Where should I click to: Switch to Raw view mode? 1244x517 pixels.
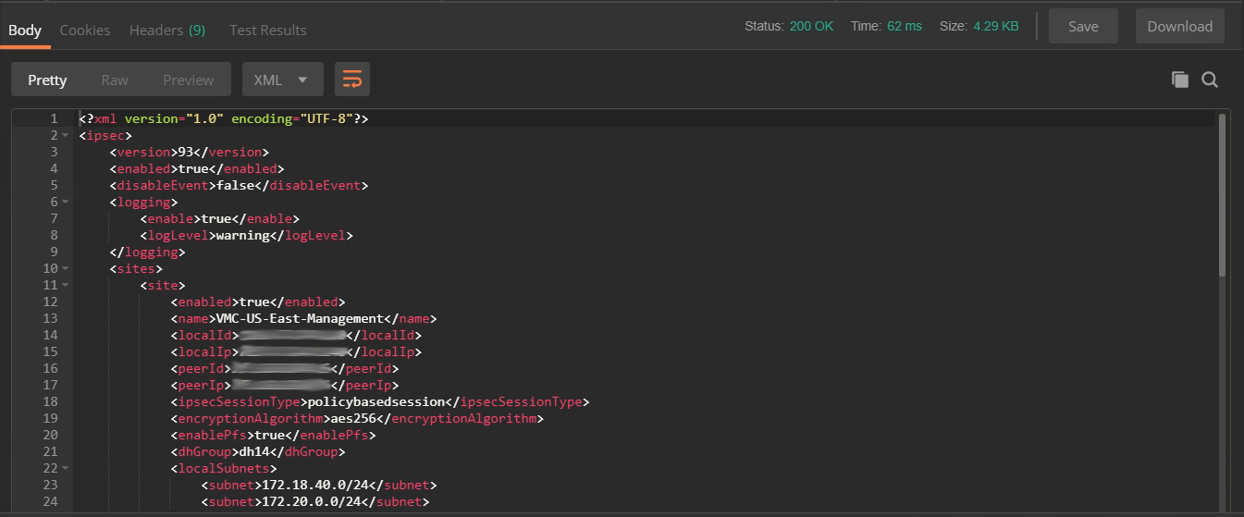pos(115,80)
